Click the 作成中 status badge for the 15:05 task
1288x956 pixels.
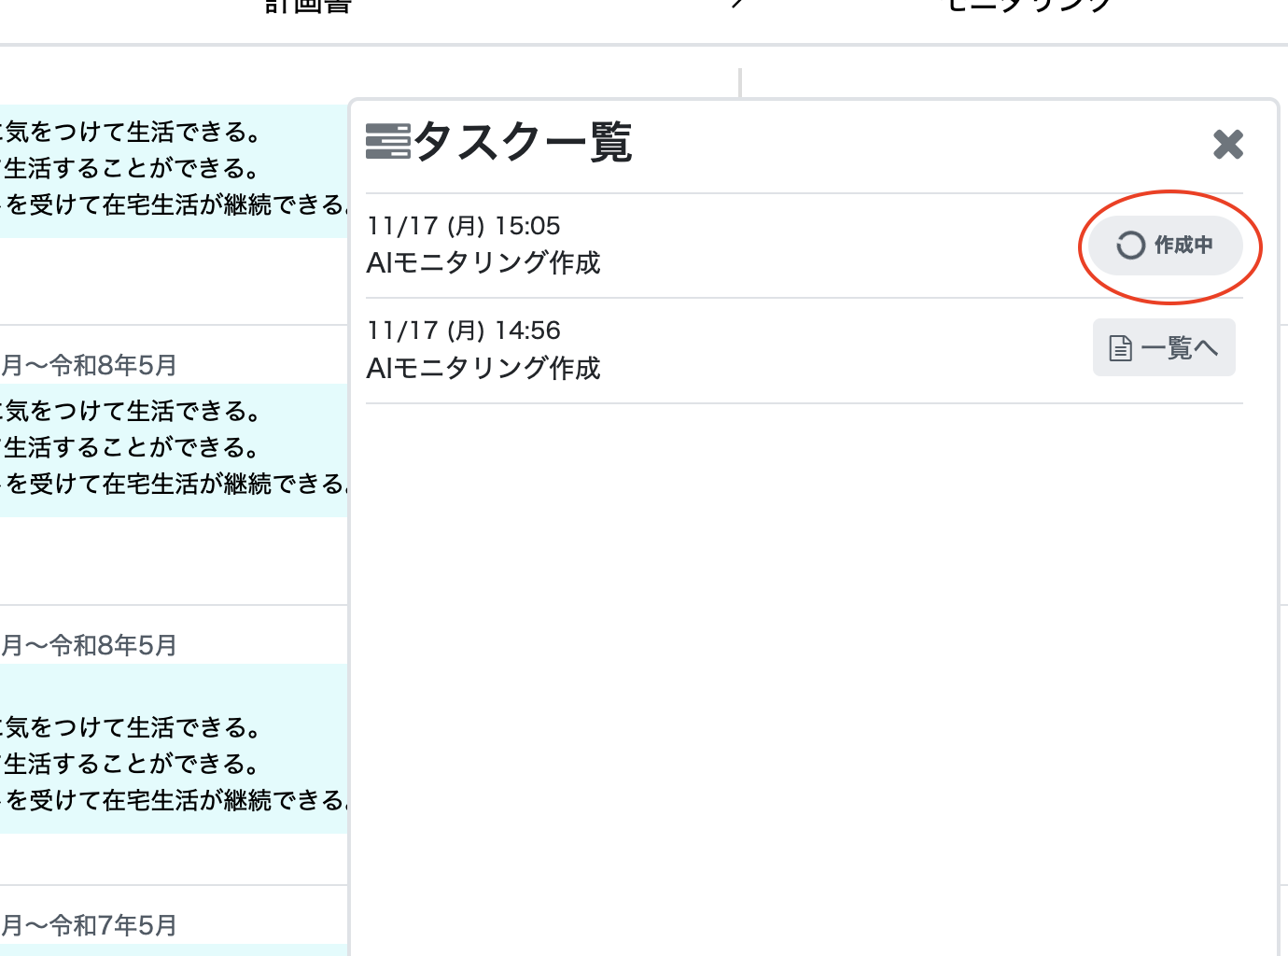(x=1164, y=246)
